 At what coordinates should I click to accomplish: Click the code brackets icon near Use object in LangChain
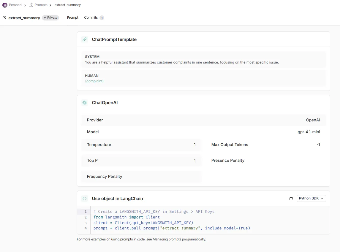[85, 198]
